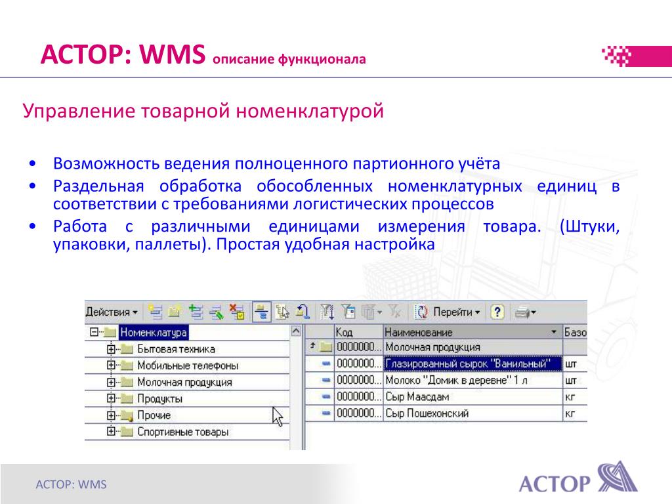Select Продукты in the tree

pos(159,398)
